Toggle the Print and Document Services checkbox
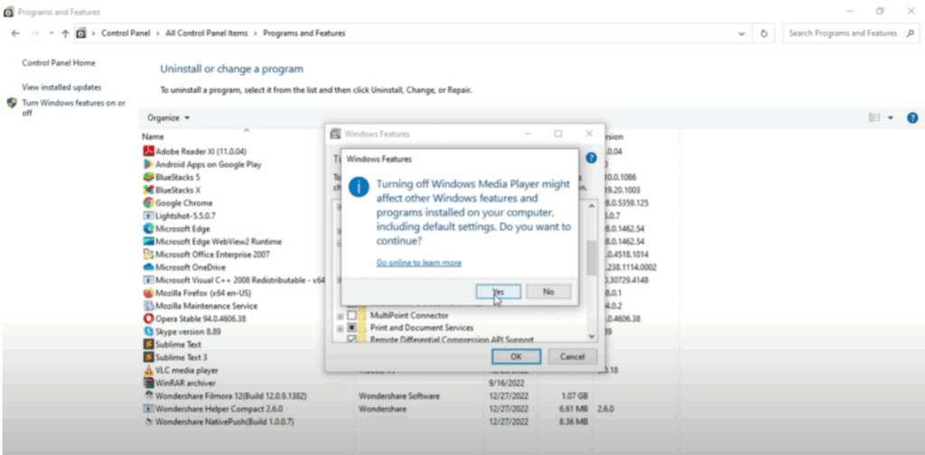Screen dimensions: 925x455 click(x=352, y=328)
